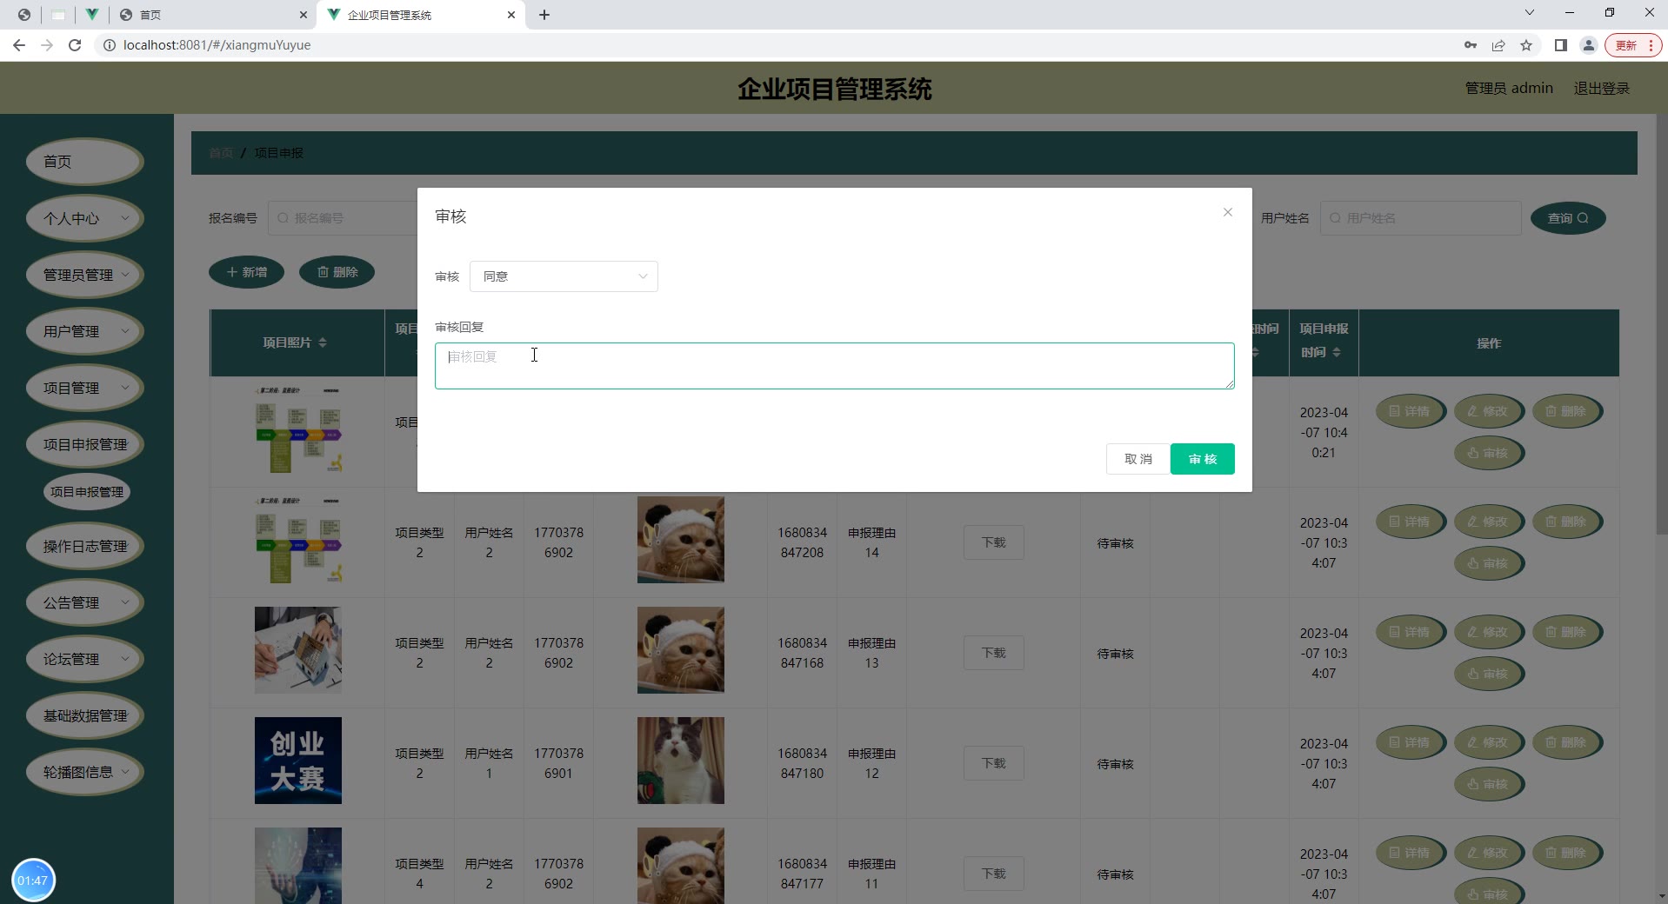Click 修改 for the 申报理由14 row
Image resolution: width=1668 pixels, height=904 pixels.
(1489, 522)
